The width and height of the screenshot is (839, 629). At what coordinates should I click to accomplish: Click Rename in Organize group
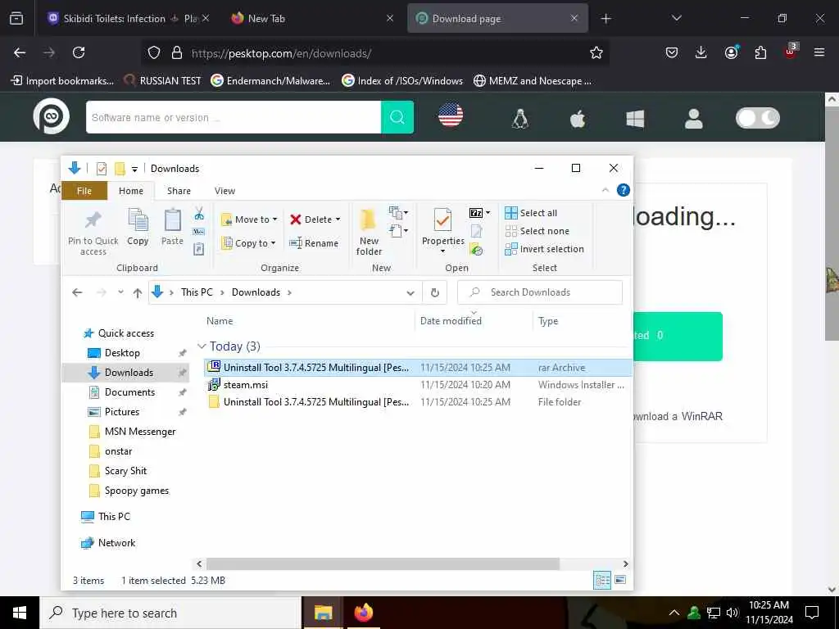tap(314, 242)
